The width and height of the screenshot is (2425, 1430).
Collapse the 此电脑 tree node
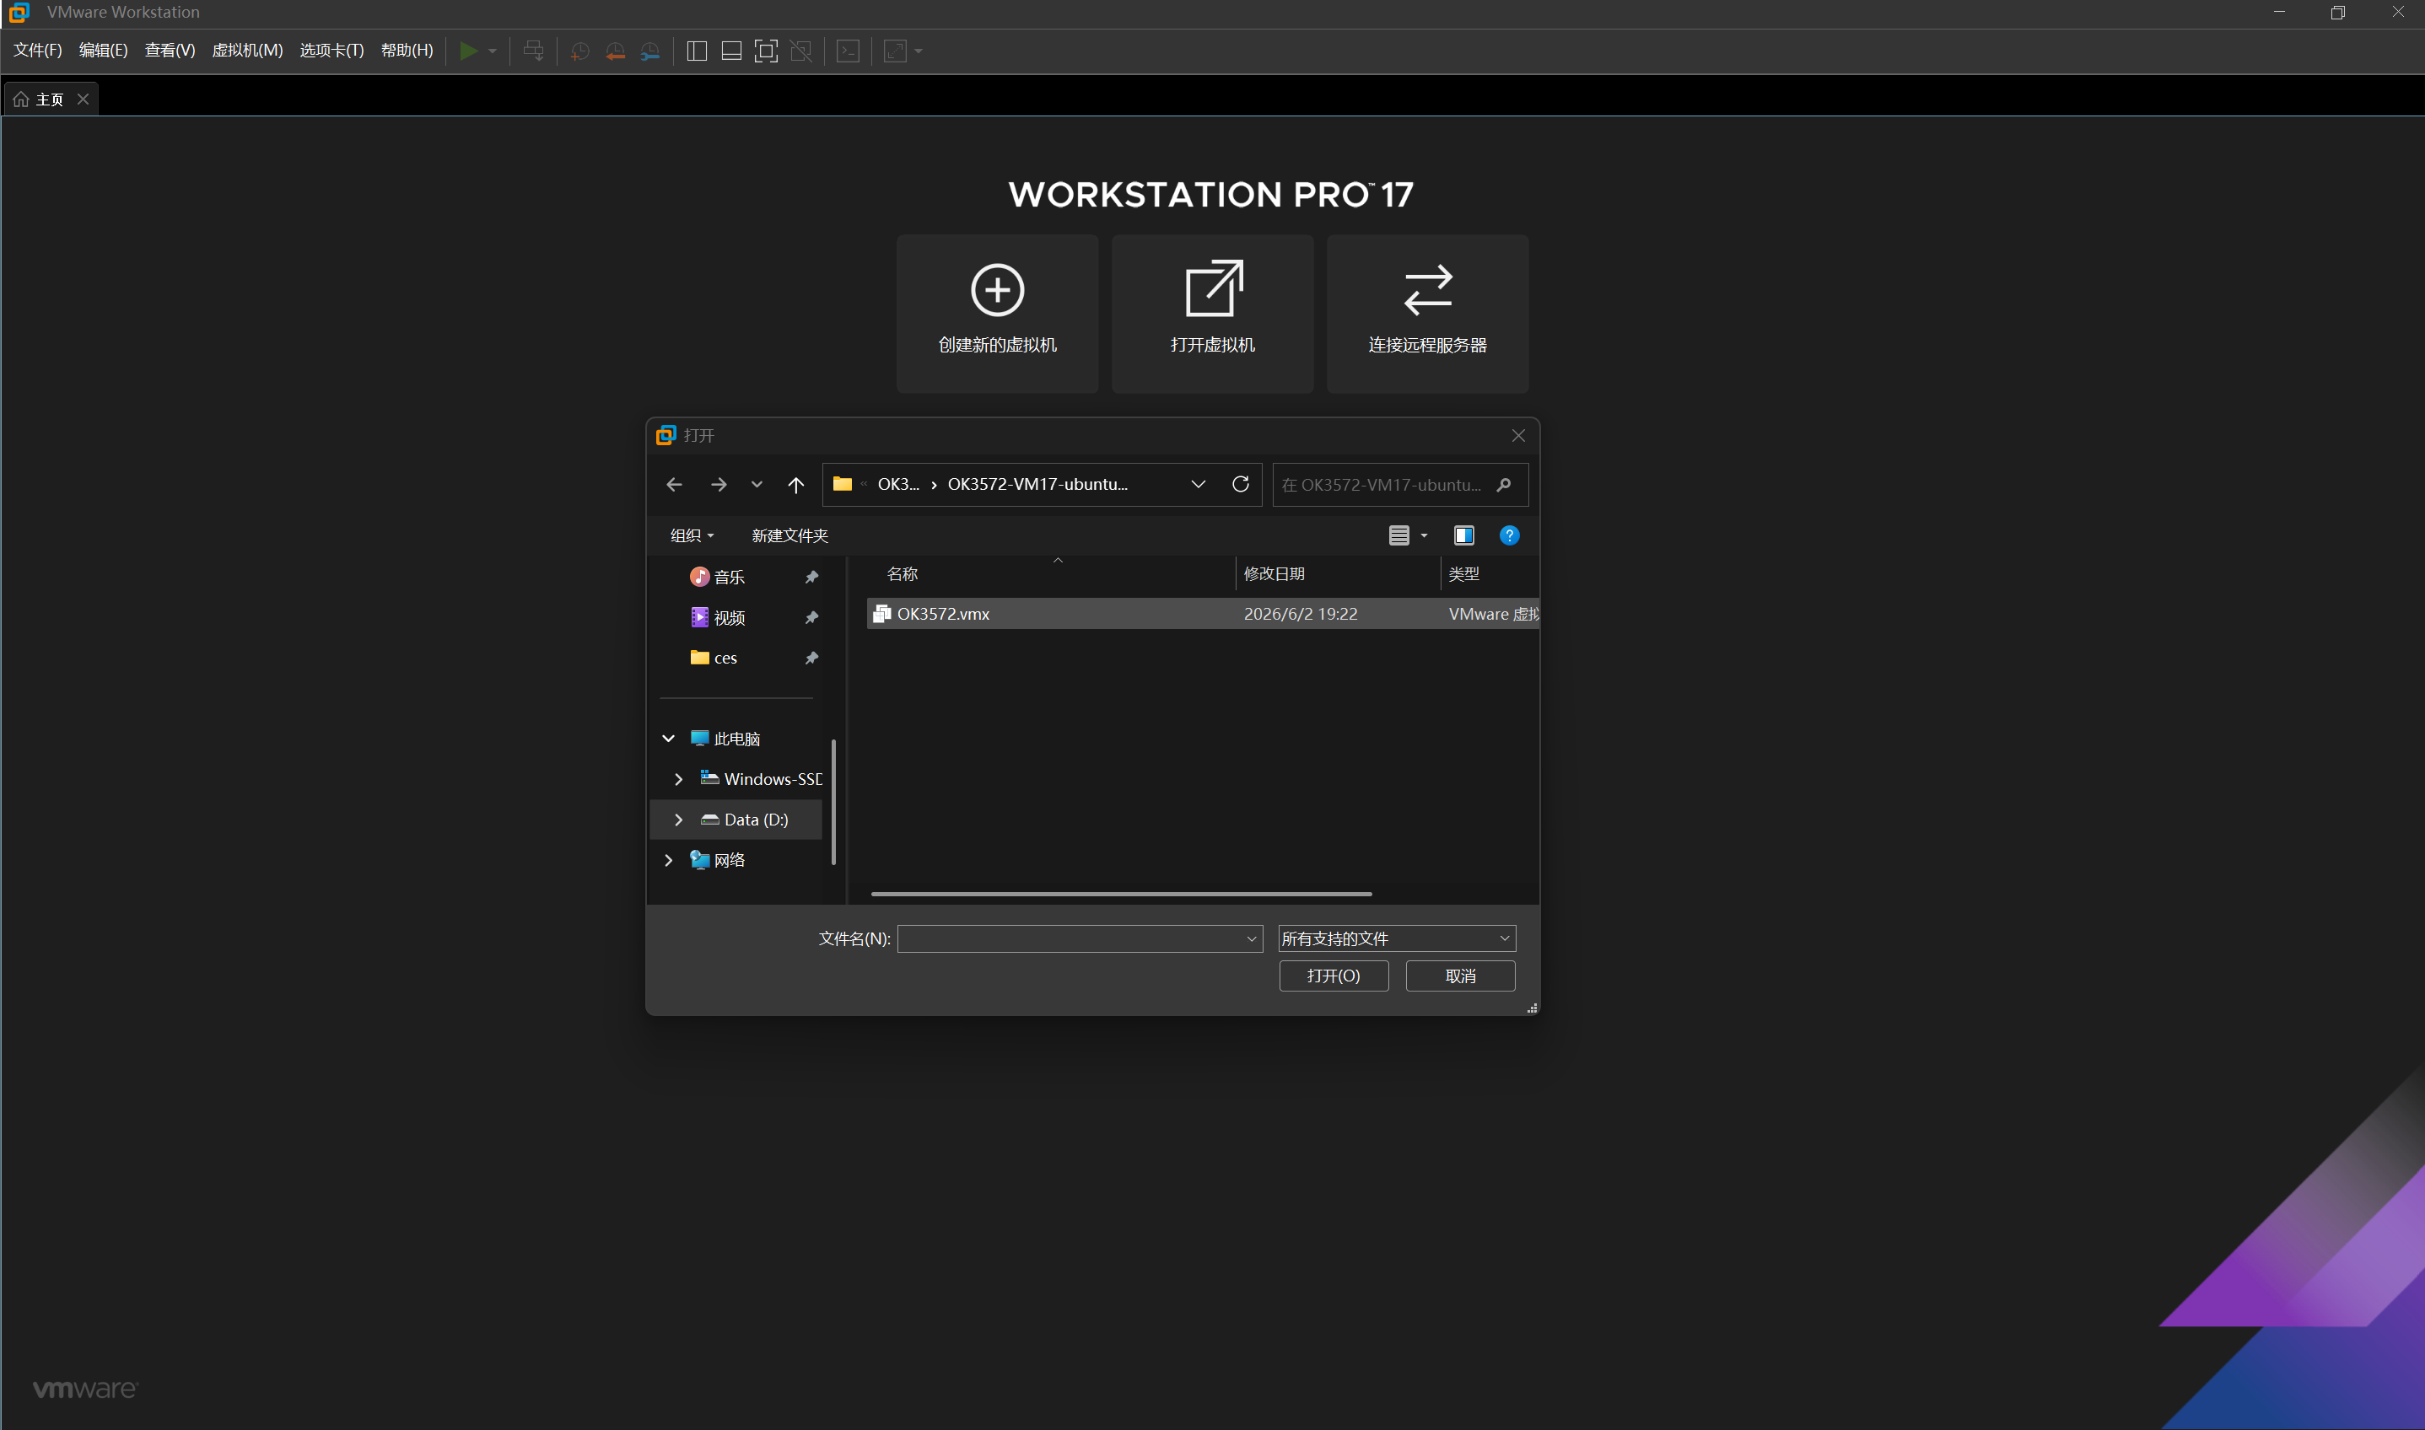[x=668, y=738]
